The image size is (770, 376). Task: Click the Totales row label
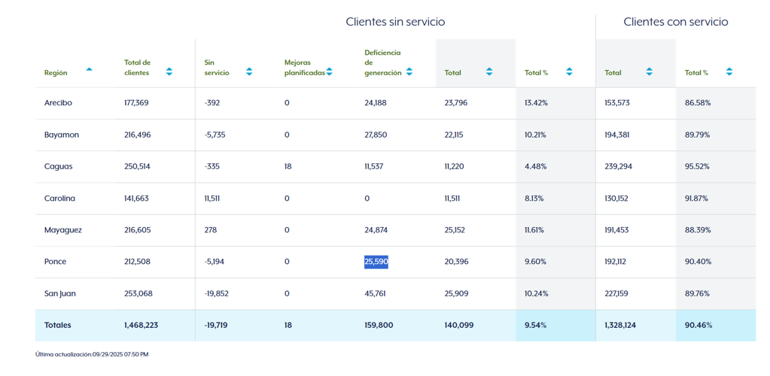pos(57,325)
